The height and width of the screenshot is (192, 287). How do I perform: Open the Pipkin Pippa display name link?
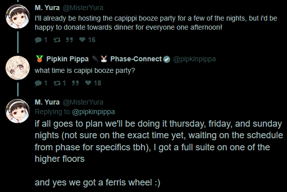[x=67, y=59]
